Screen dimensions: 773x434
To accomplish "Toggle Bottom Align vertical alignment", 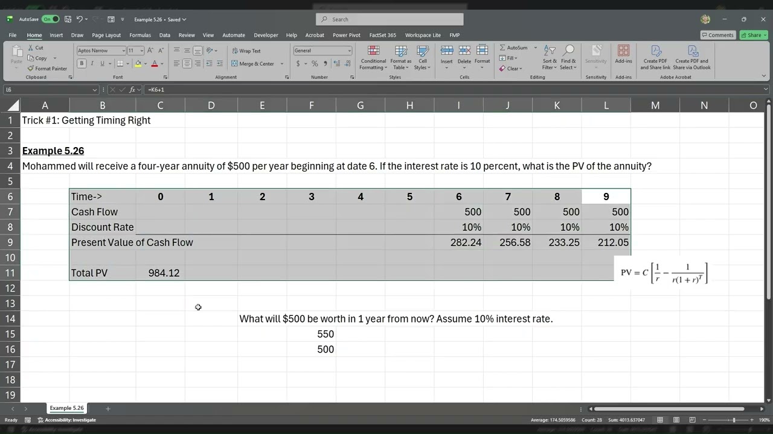I will pyautogui.click(x=197, y=51).
